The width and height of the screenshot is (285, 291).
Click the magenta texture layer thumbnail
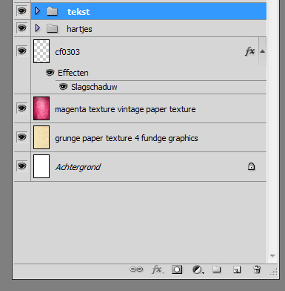[x=41, y=108]
